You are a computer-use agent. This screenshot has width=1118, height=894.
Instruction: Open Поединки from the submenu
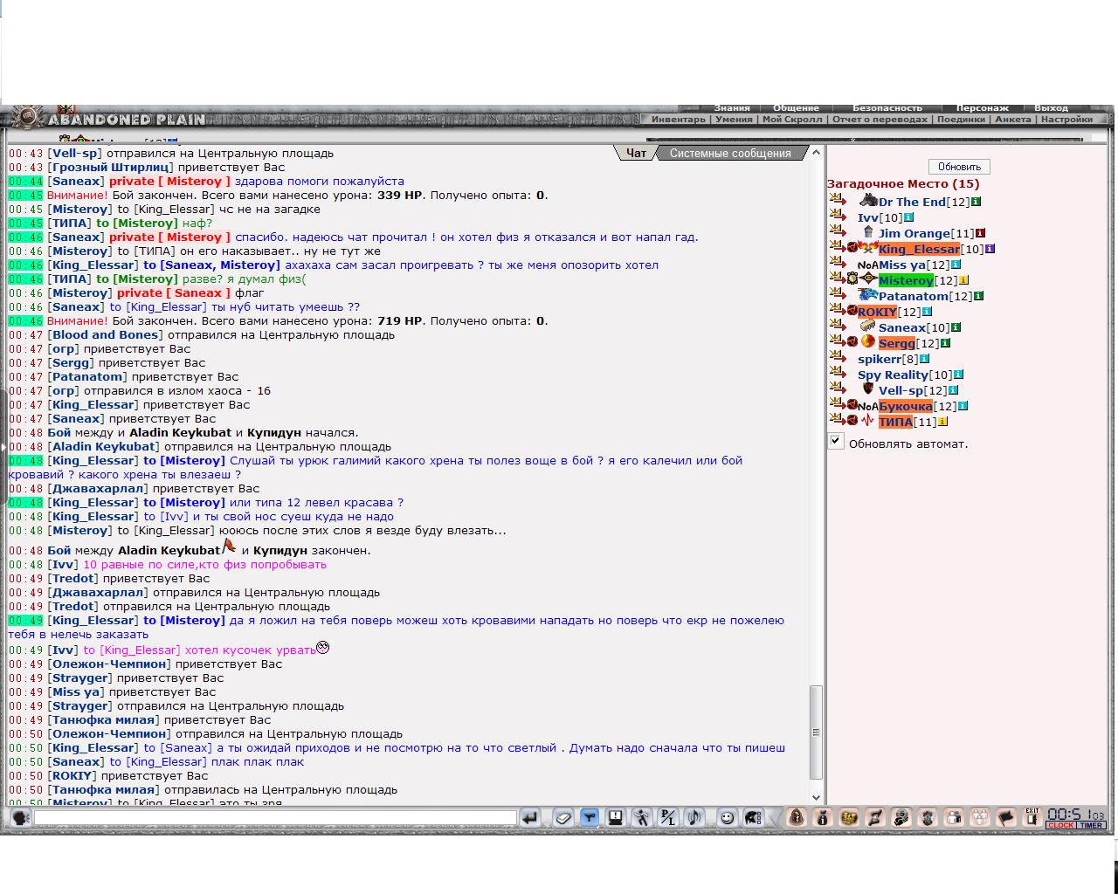961,120
